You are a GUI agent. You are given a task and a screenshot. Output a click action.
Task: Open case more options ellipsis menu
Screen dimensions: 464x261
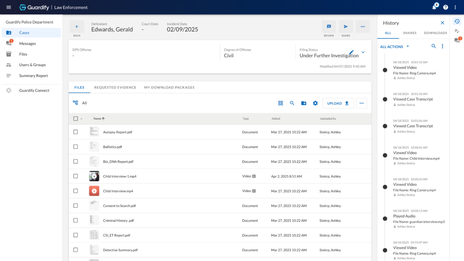click(362, 27)
